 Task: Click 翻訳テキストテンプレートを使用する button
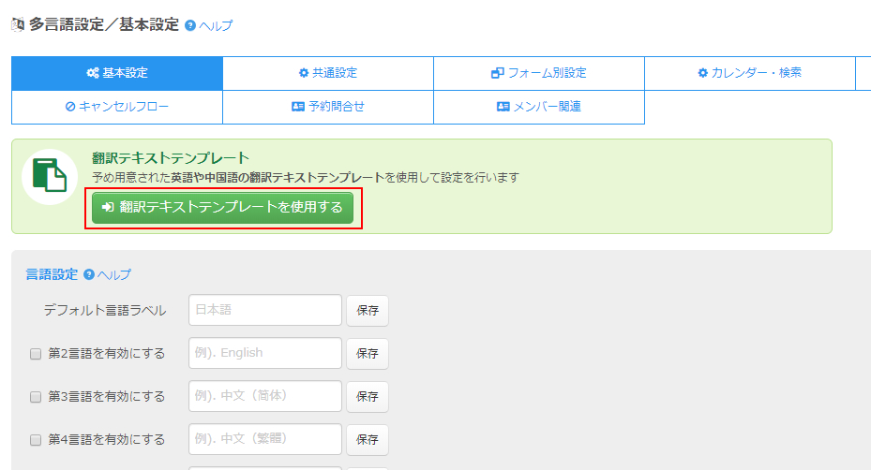(222, 208)
